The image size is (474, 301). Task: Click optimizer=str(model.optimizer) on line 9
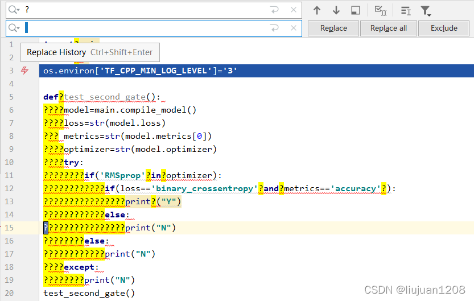point(140,149)
